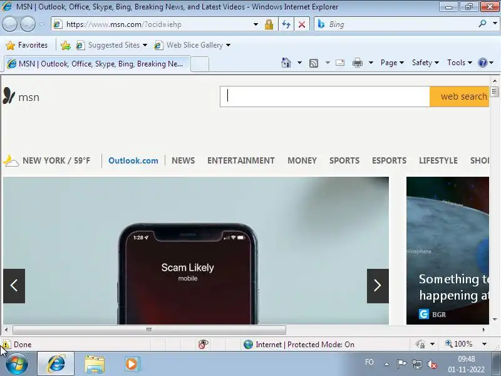Click the search magnifier icon
Screen dimensions: 501x376
coord(482,24)
